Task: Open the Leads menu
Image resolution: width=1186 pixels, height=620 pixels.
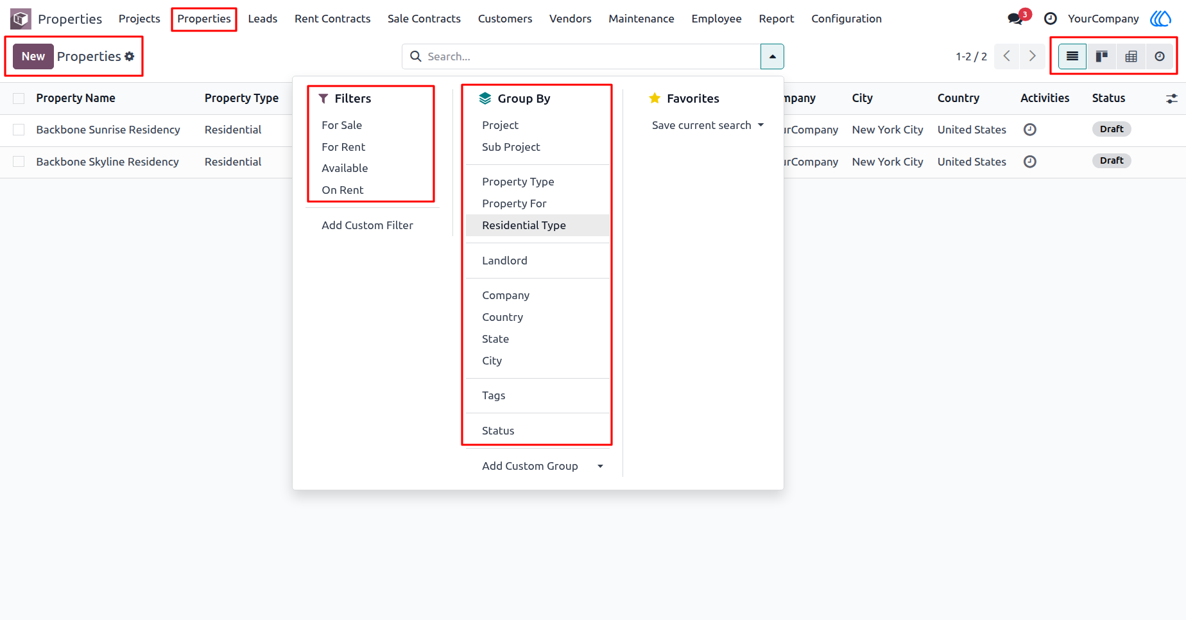Action: 262,19
